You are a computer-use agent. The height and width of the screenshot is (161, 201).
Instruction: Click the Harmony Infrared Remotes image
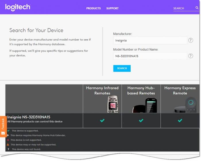click(113, 104)
